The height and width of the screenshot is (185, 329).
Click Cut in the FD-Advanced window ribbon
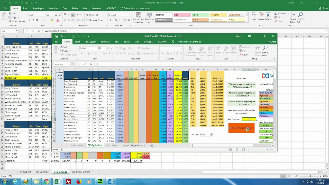coord(12,13)
